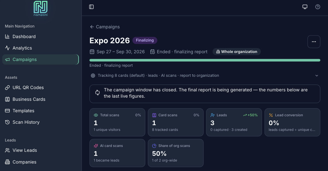
Task: Open the Lead conversion stat card
Action: point(292,122)
